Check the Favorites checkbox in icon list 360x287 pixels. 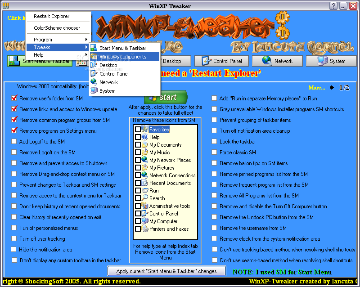point(138,129)
